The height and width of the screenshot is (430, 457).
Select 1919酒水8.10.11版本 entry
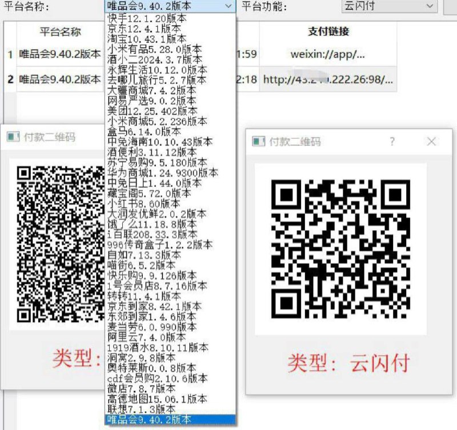(x=170, y=347)
